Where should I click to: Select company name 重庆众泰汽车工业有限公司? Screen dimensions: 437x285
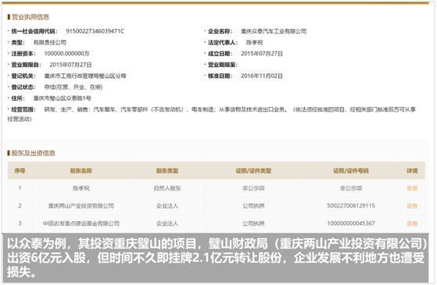tap(274, 31)
